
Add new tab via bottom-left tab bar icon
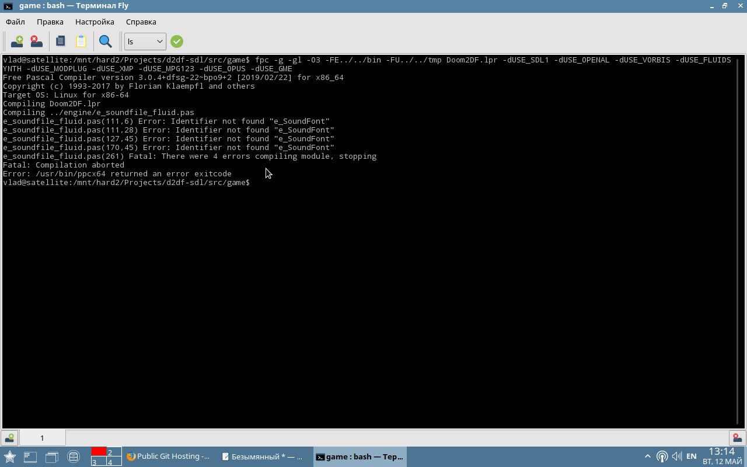(9, 438)
